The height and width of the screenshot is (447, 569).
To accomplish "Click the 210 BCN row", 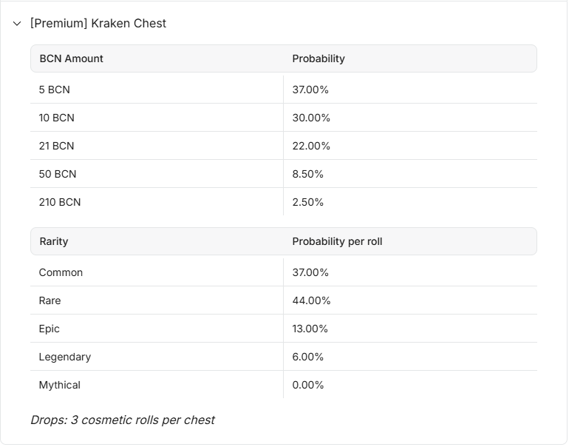I will coord(284,202).
